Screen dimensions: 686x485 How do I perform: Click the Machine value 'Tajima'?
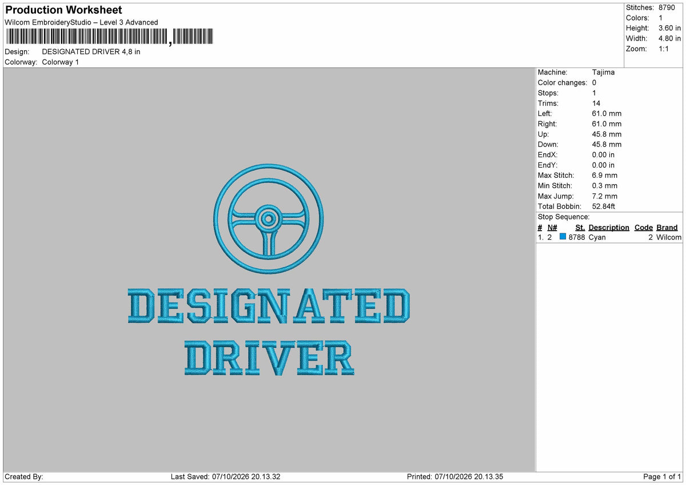click(x=603, y=72)
